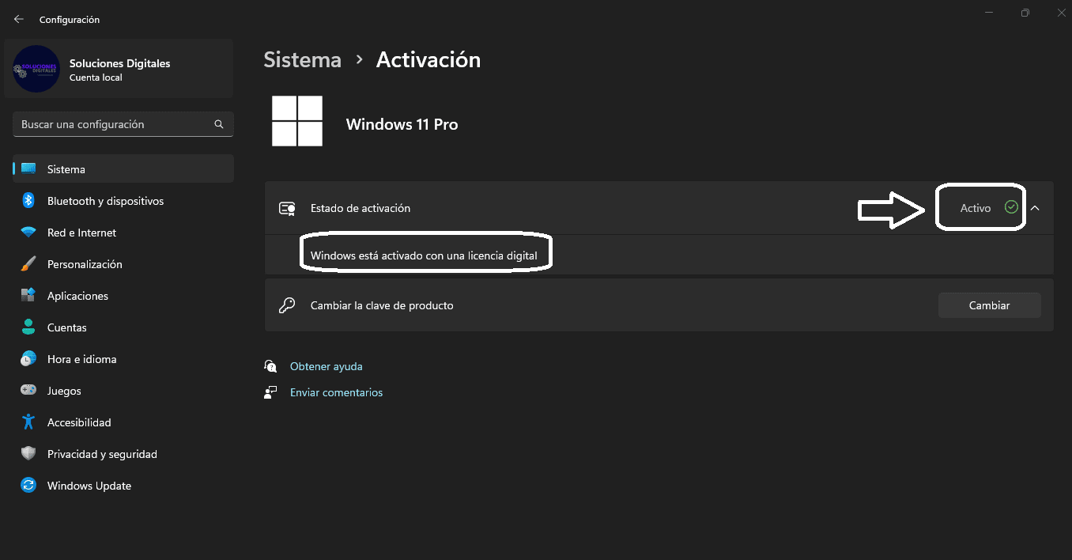
Task: Click the Accesibilidad figure icon
Action: coord(28,422)
